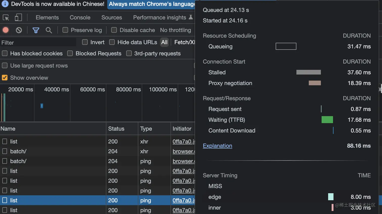Screen dimensions: 382x214
Task: Check Hide data URLs
Action: pyautogui.click(x=112, y=42)
